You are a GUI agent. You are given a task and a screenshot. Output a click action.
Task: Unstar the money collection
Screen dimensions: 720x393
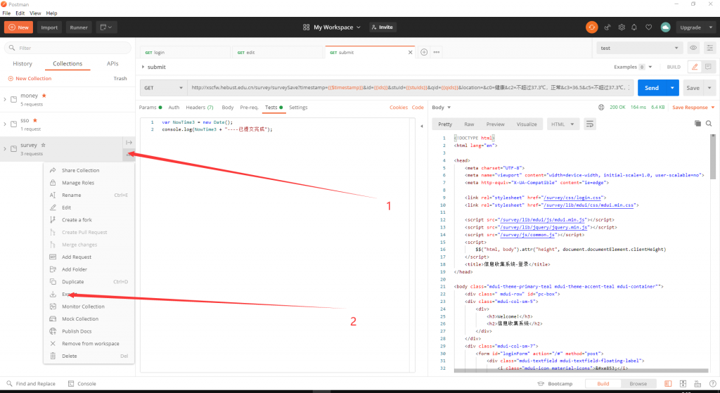tap(44, 95)
